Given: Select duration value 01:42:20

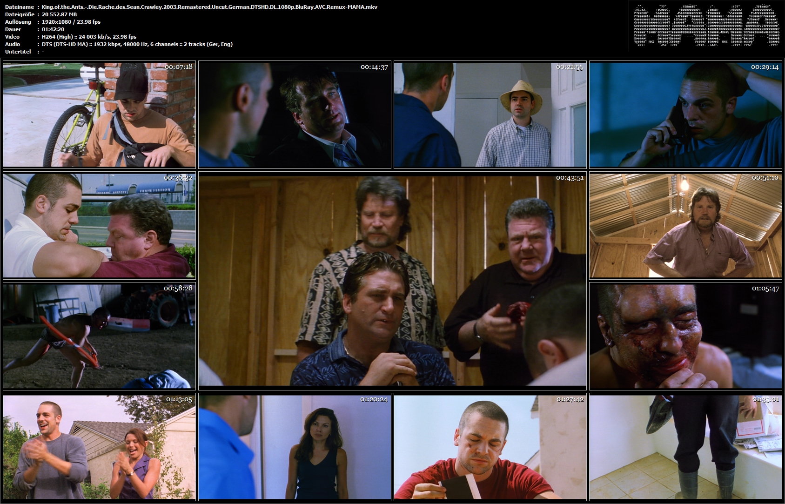Looking at the screenshot, I should coord(53,29).
